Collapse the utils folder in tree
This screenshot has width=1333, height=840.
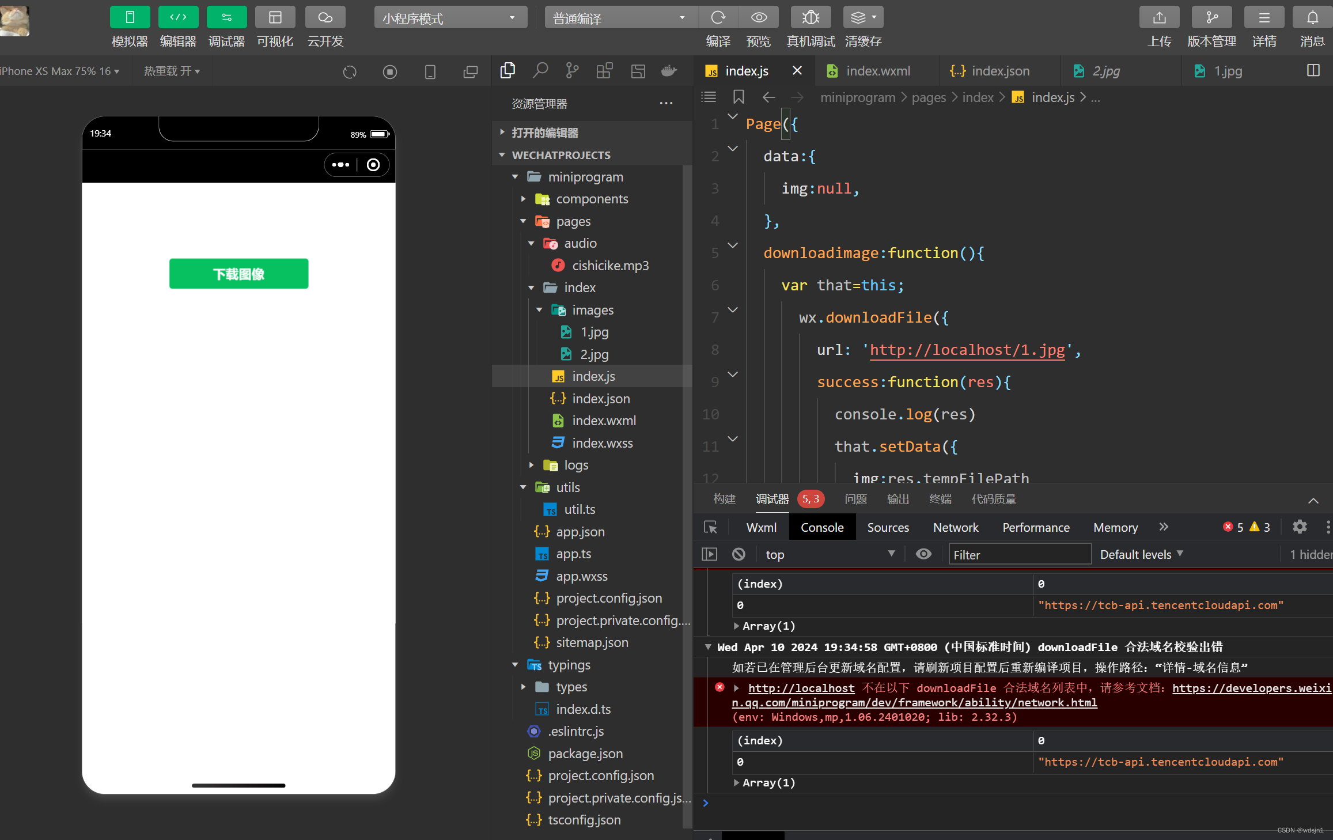point(567,487)
